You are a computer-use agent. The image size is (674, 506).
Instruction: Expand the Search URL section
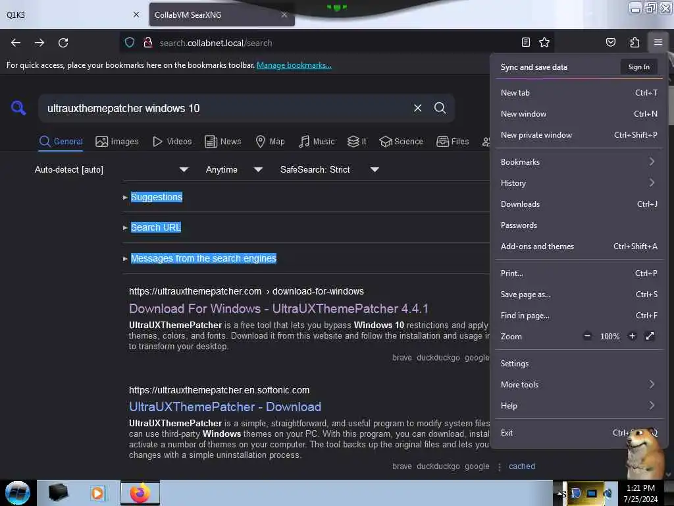[x=155, y=227]
